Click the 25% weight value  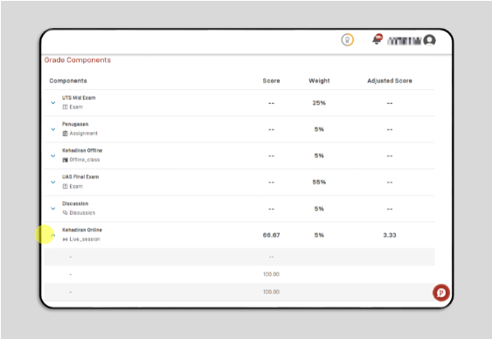[319, 103]
